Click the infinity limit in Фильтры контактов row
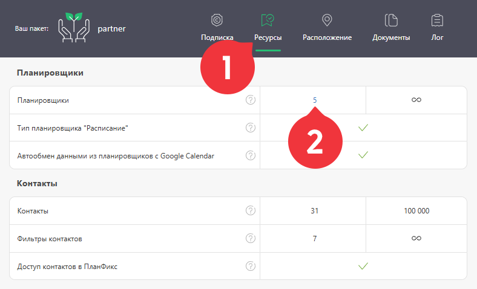This screenshot has height=289, width=477. pos(416,238)
